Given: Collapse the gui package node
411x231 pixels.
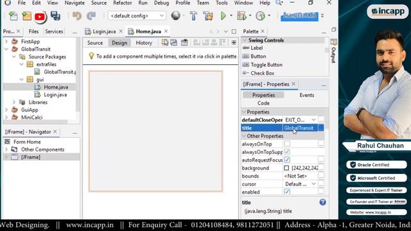Looking at the screenshot, I should (x=21, y=80).
